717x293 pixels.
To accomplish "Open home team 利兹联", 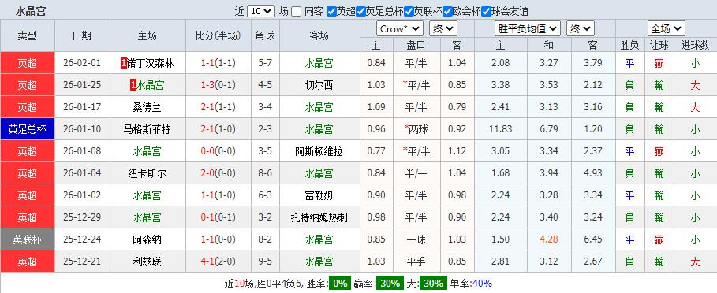I will 148,262.
